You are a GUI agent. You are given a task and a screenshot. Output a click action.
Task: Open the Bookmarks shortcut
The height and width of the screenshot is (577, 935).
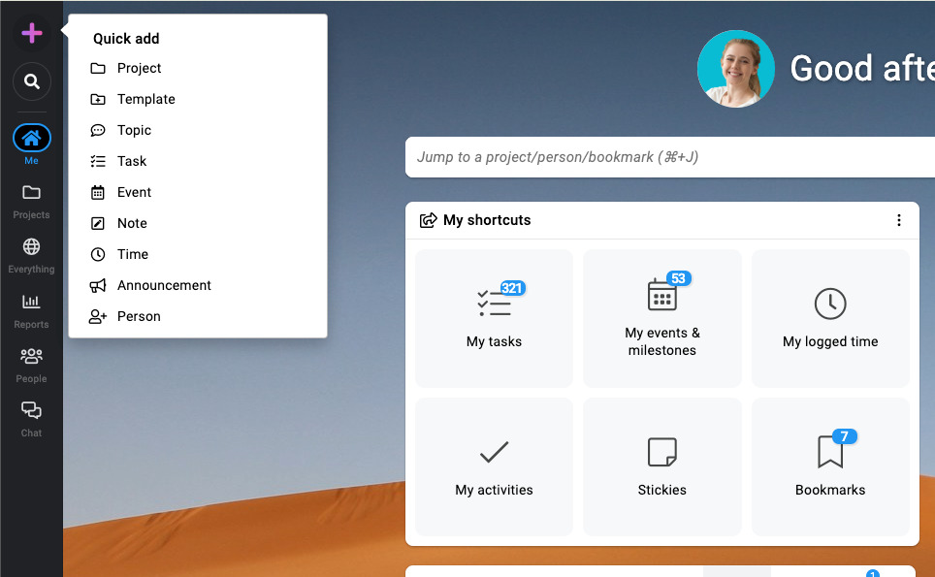tap(830, 466)
